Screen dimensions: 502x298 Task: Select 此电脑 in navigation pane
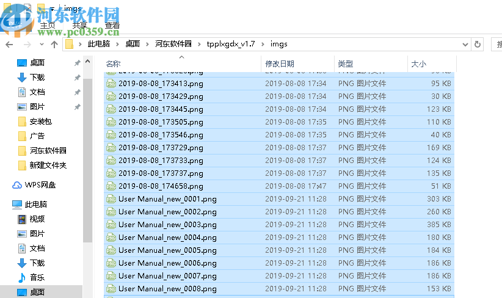[36, 204]
